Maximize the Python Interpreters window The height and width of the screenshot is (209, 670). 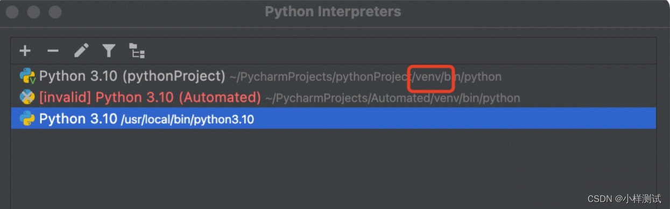[55, 12]
